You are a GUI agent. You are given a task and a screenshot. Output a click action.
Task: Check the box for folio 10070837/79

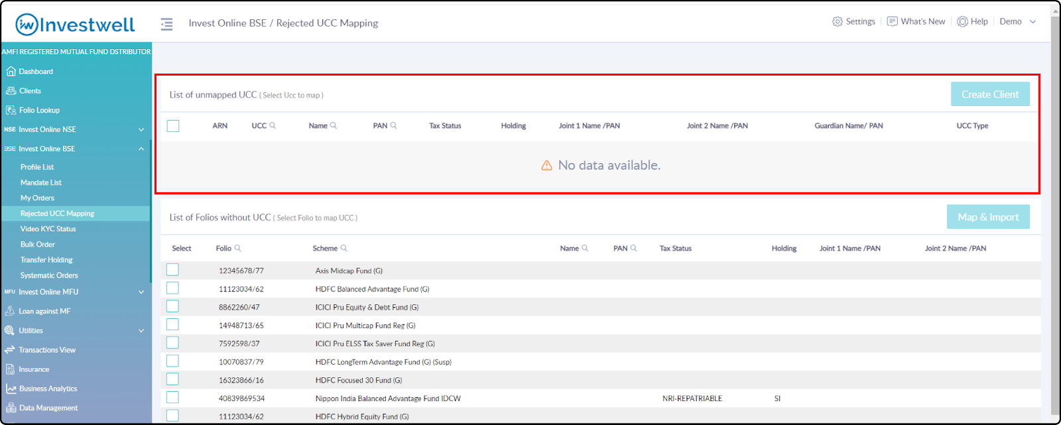[172, 361]
